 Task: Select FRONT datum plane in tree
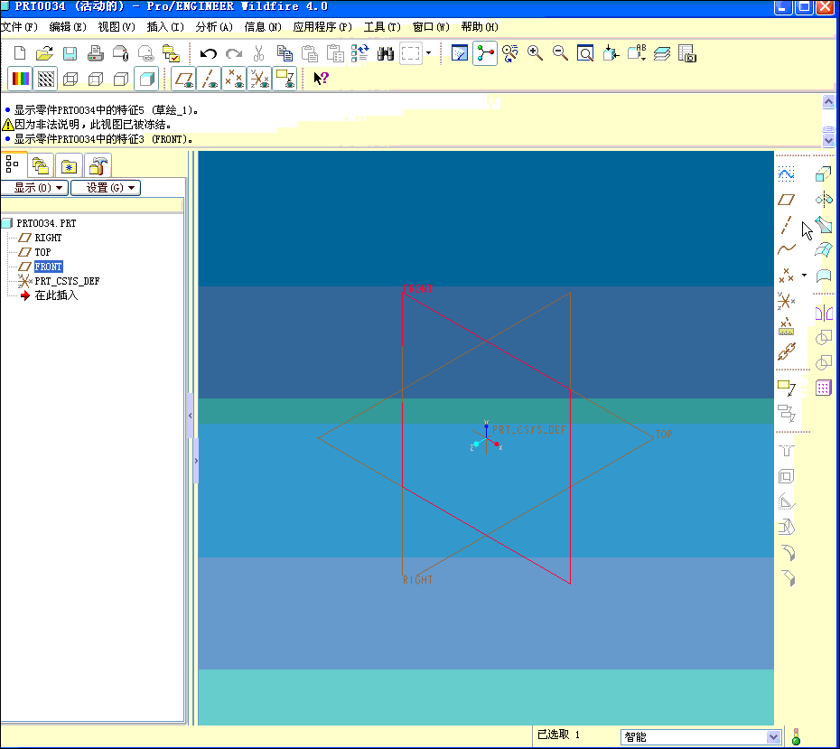tap(48, 267)
